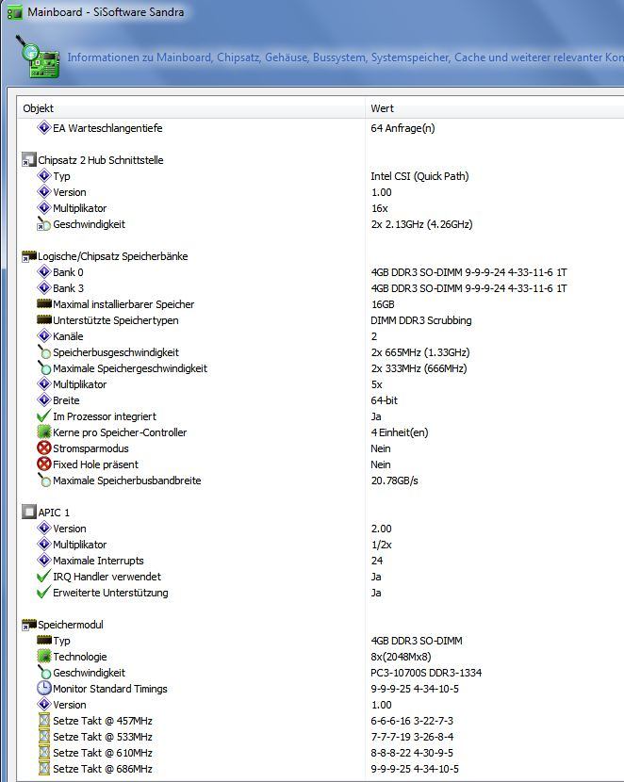Select the APIC 1 section icon
Image resolution: width=624 pixels, height=782 pixels.
[x=29, y=513]
